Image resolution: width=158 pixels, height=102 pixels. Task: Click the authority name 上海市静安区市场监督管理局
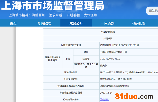tap(115, 86)
